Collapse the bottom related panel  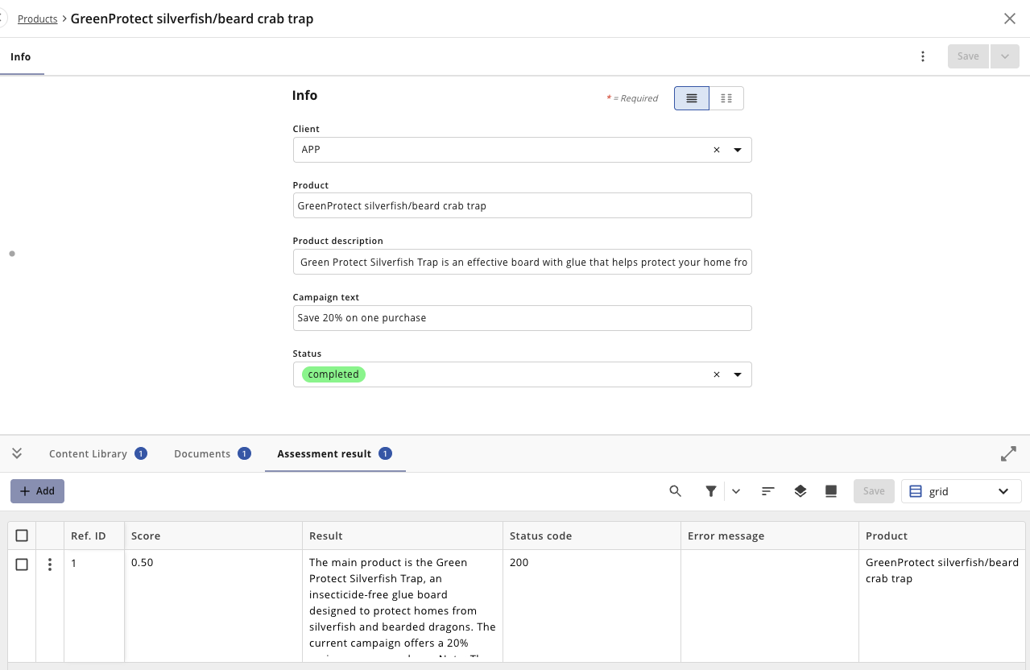(x=17, y=453)
